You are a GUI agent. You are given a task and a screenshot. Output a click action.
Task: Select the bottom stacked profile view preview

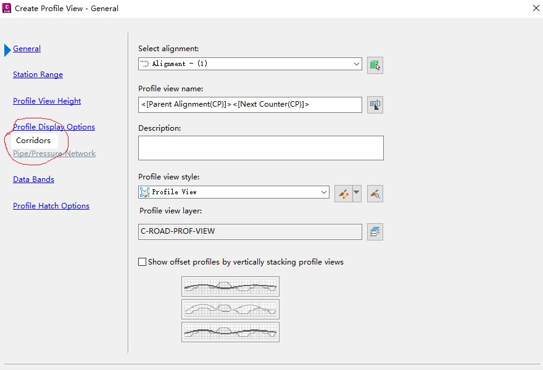230,332
